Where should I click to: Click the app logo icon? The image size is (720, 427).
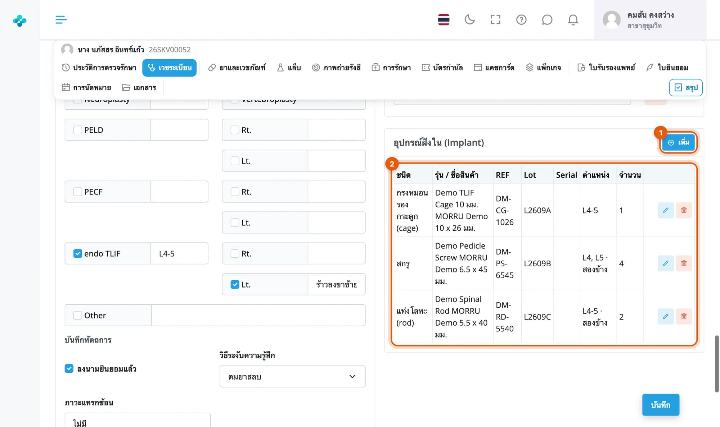[x=19, y=20]
